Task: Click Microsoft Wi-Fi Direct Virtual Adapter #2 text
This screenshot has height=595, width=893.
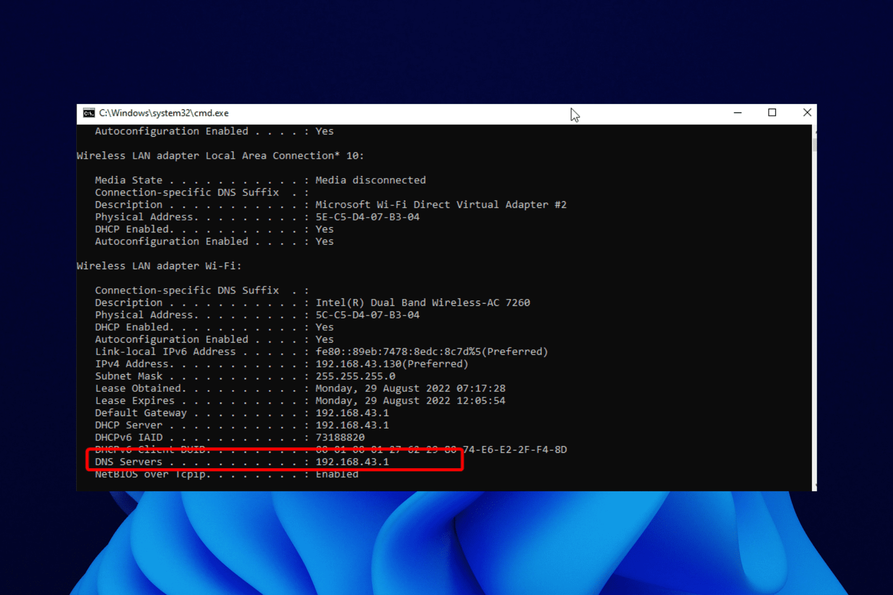Action: pos(441,205)
